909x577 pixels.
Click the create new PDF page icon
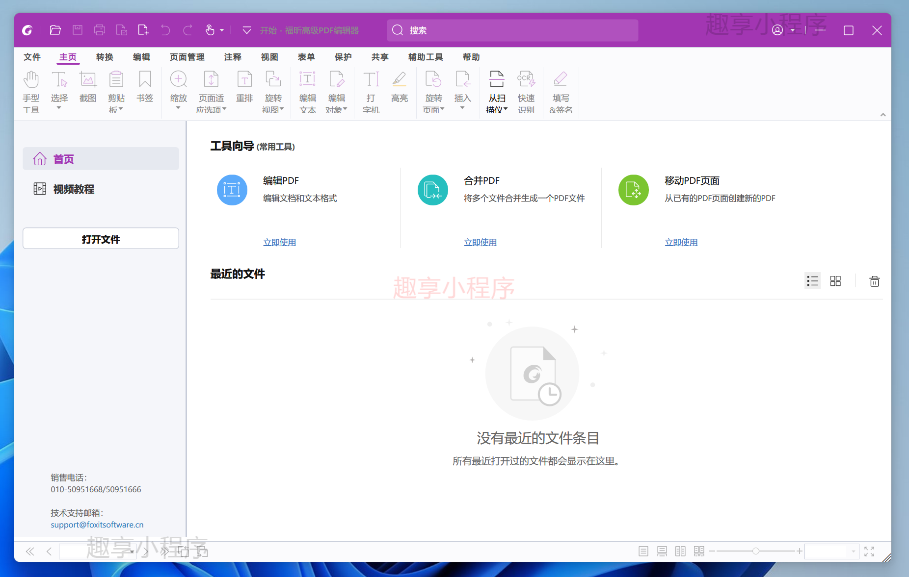(143, 30)
